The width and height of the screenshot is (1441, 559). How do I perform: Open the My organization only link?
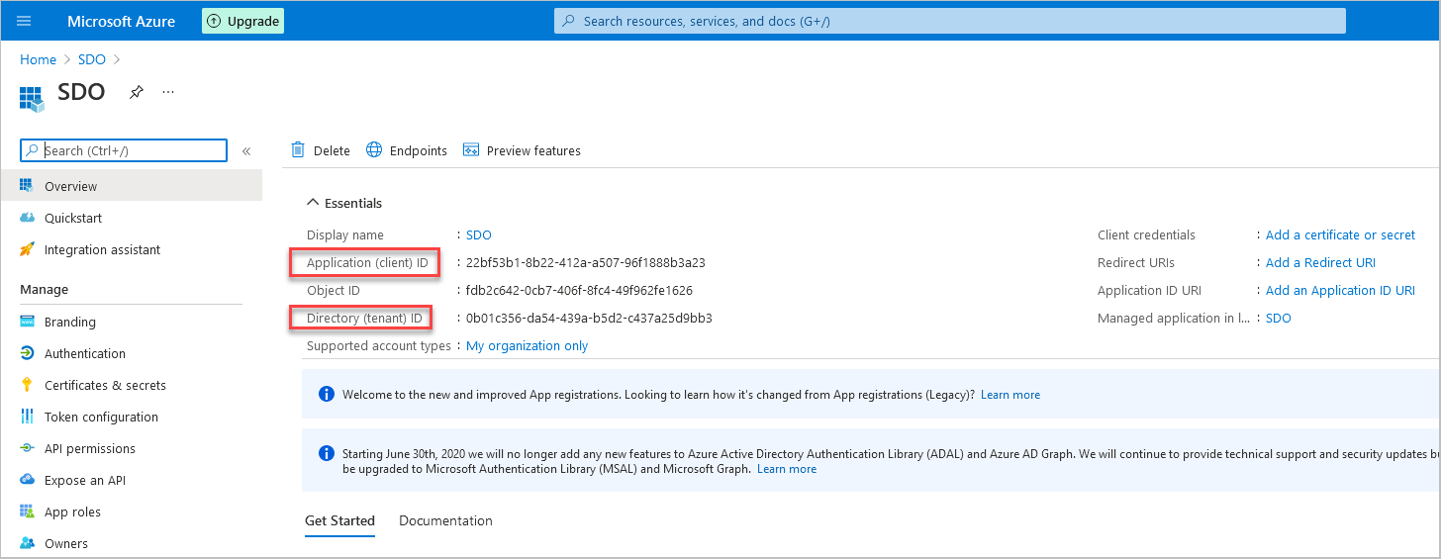[x=527, y=345]
